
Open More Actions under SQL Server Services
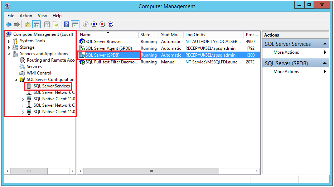295,52
